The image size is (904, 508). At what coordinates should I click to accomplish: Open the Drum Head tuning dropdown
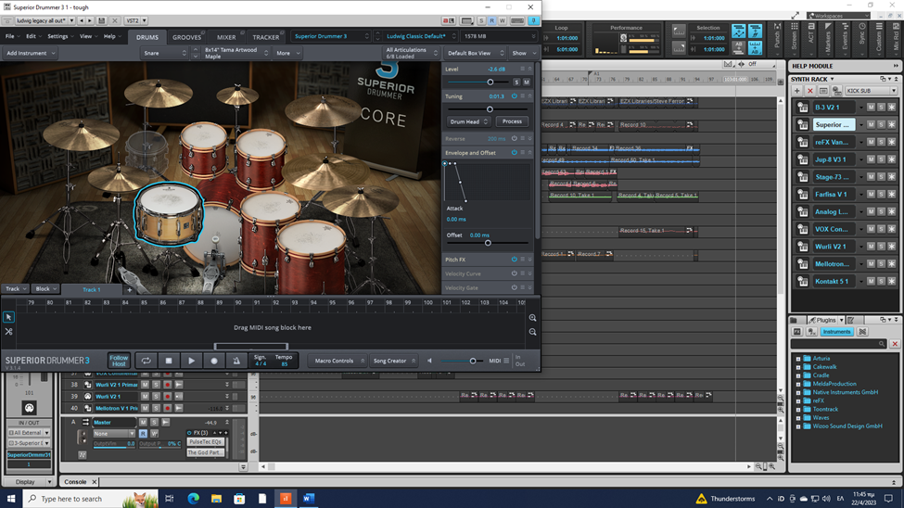coord(469,121)
